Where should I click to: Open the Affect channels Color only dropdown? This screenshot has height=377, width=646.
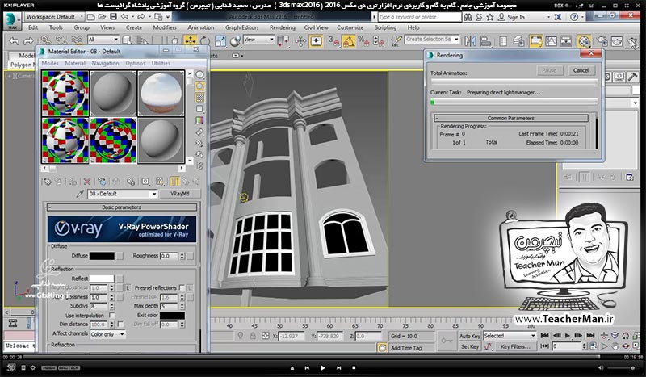107,334
